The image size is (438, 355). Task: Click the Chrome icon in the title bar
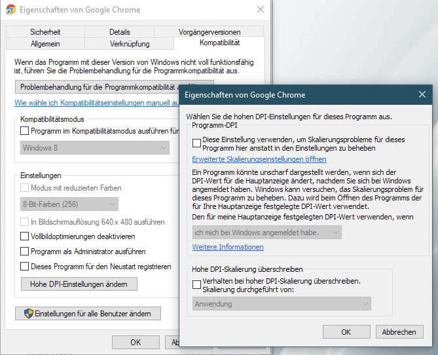click(11, 10)
